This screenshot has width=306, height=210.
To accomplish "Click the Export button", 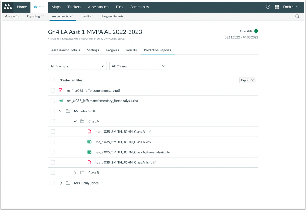I will (247, 80).
